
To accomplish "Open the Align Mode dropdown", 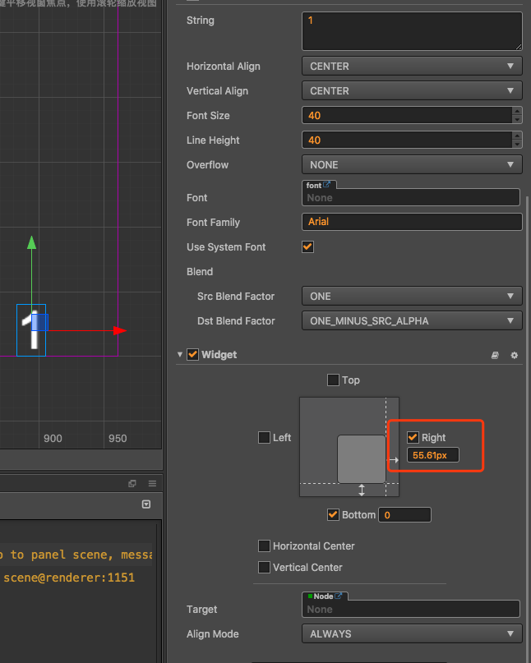I will coord(412,633).
